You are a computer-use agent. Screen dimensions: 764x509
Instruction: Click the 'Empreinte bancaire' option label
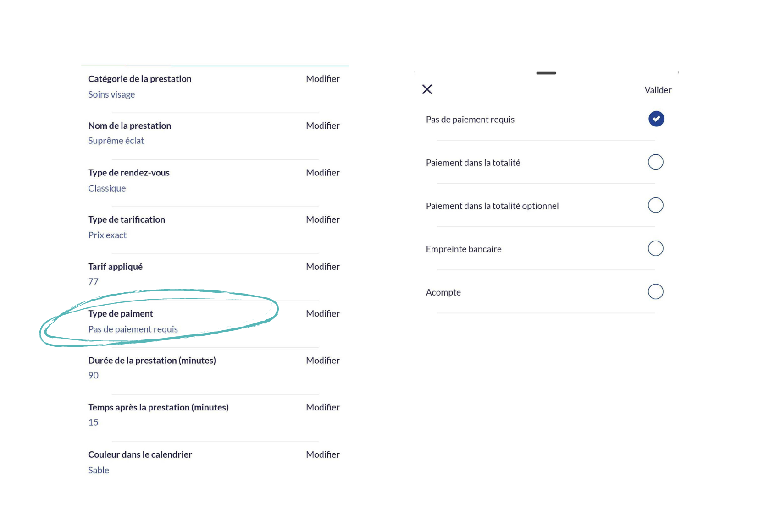click(464, 249)
